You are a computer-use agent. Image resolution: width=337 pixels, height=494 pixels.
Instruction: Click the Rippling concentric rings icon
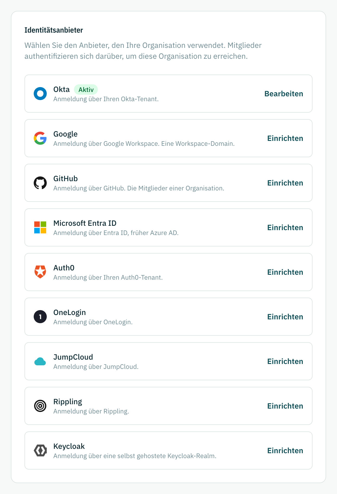40,406
